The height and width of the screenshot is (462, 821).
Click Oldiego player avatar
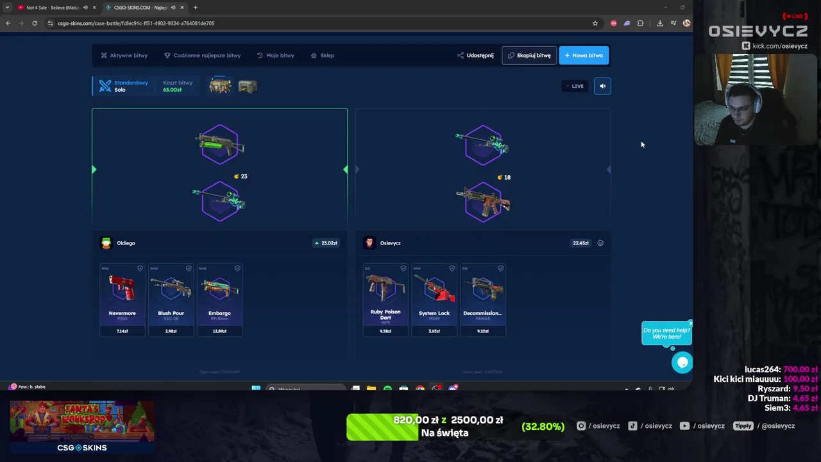click(106, 243)
